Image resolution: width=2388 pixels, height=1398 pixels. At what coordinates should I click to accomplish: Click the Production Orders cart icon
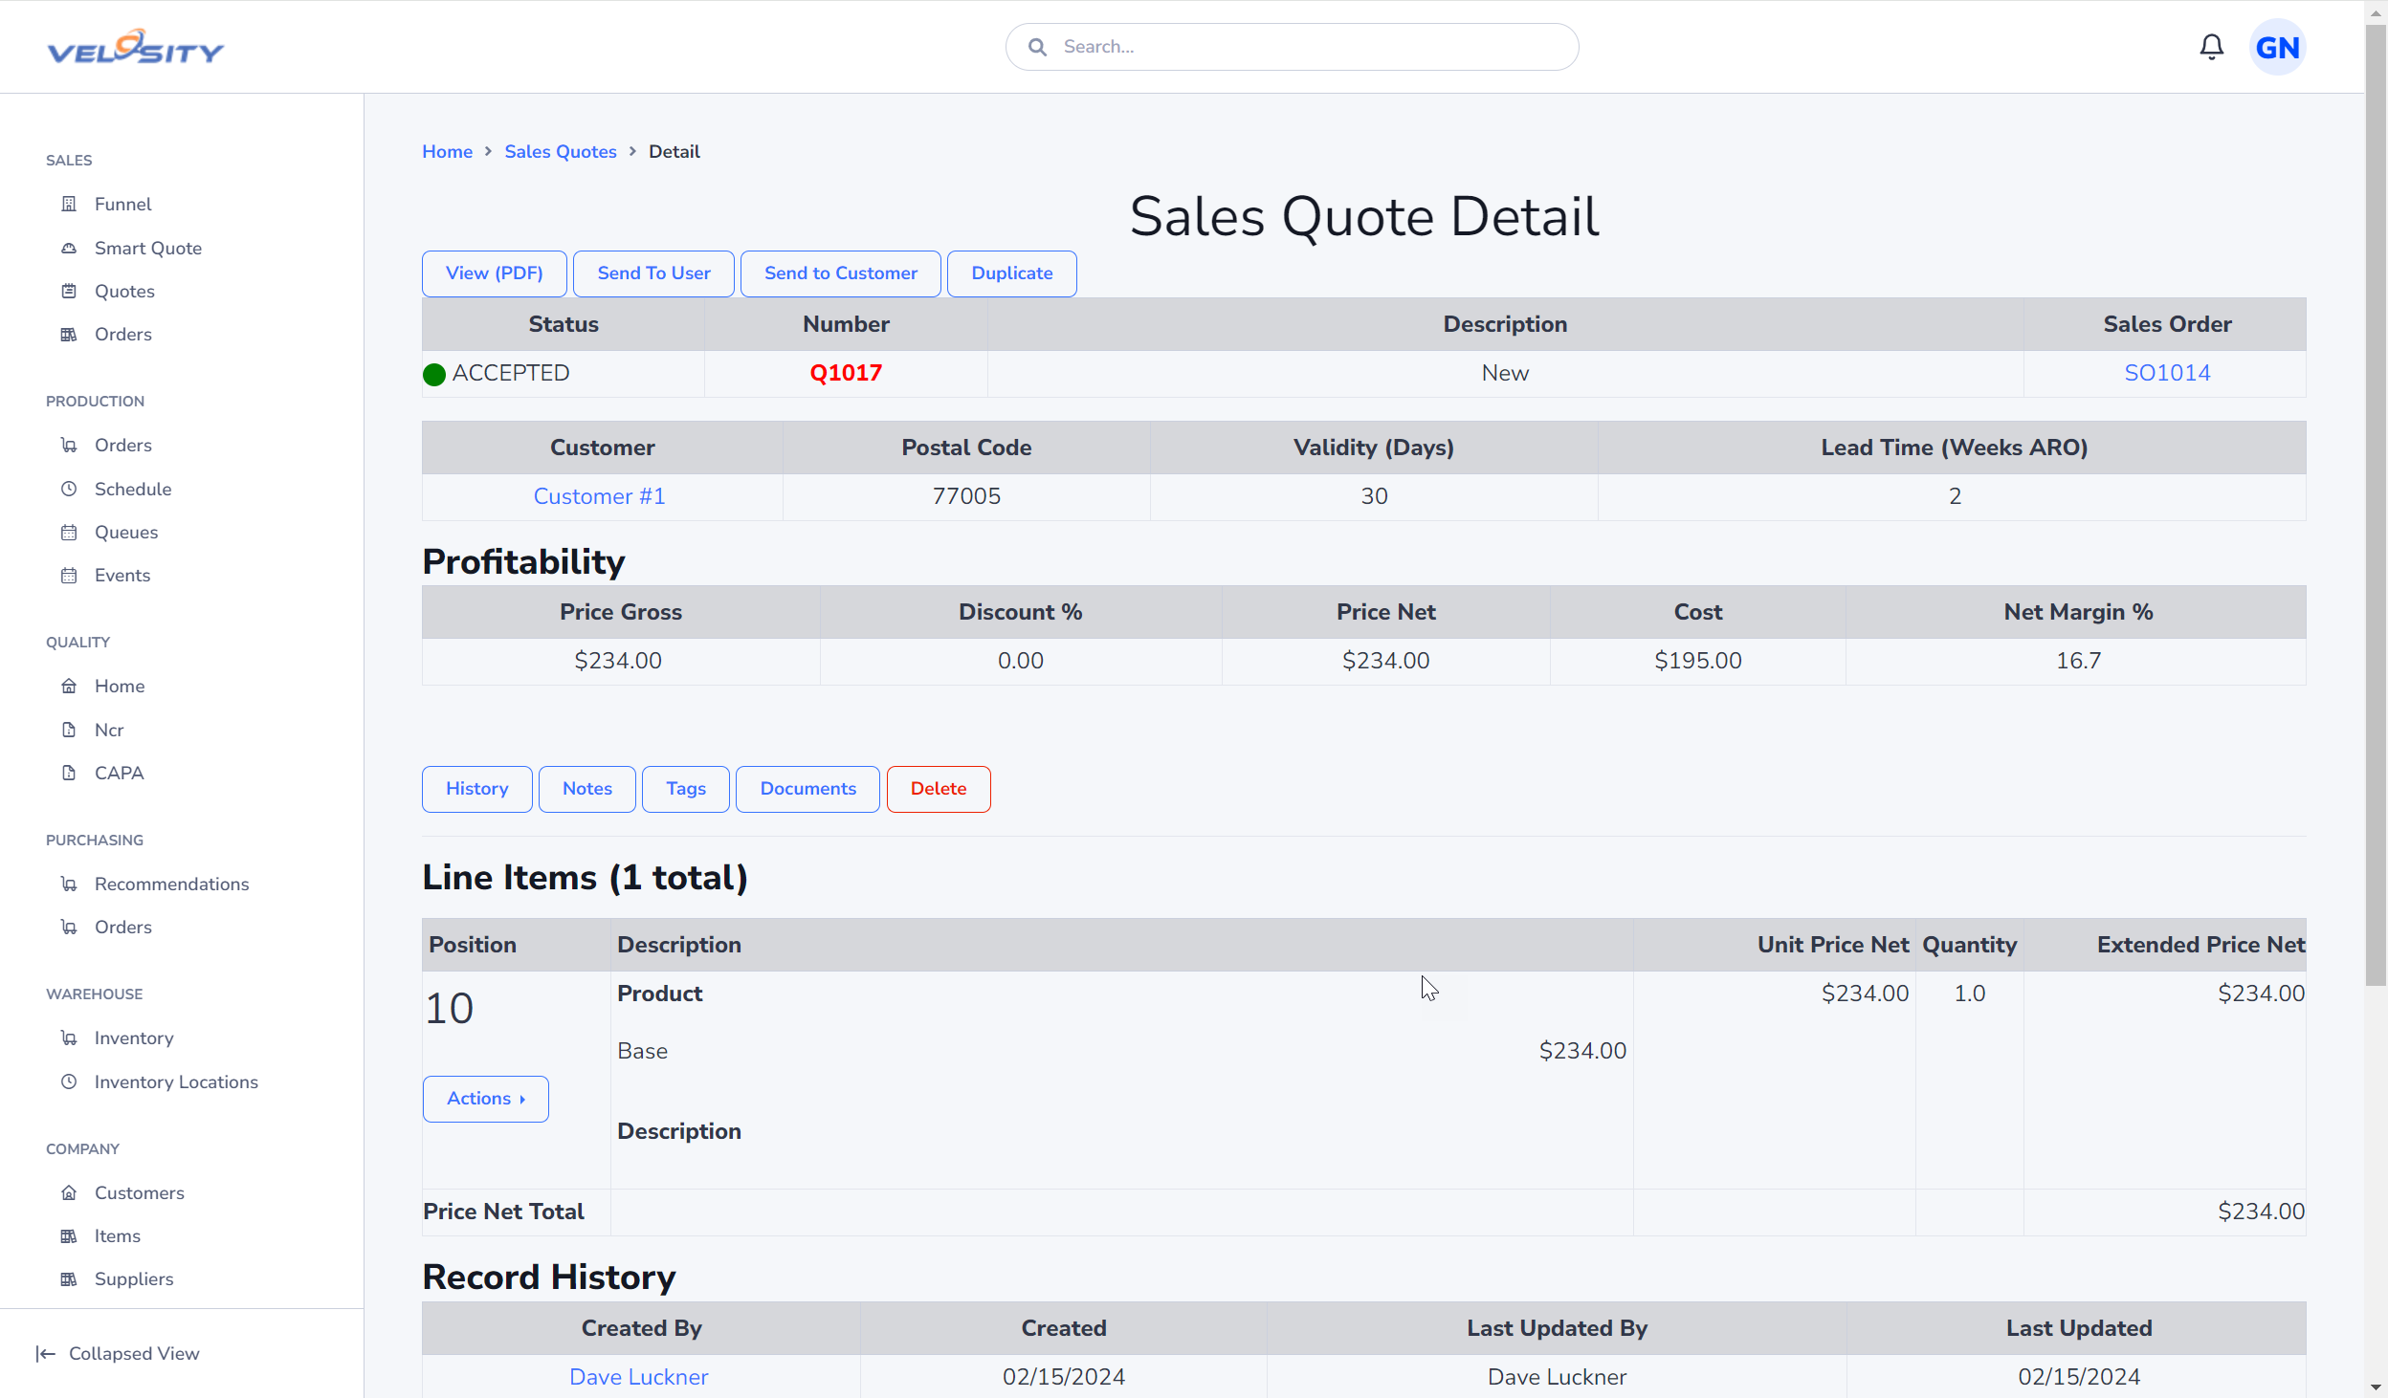pyautogui.click(x=69, y=445)
